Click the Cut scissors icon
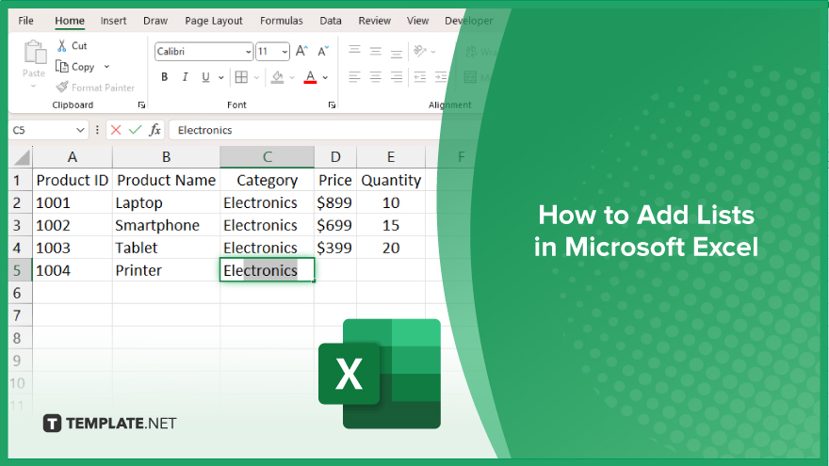The height and width of the screenshot is (466, 829). (62, 46)
